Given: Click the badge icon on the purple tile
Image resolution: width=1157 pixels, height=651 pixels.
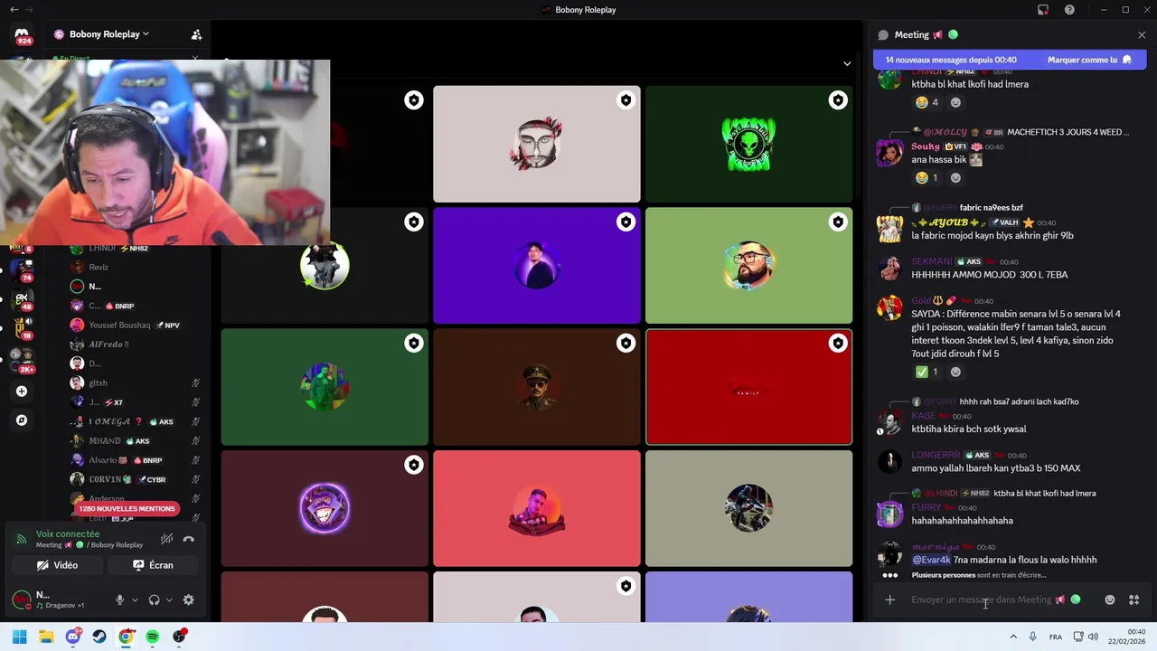Looking at the screenshot, I should pyautogui.click(x=626, y=222).
